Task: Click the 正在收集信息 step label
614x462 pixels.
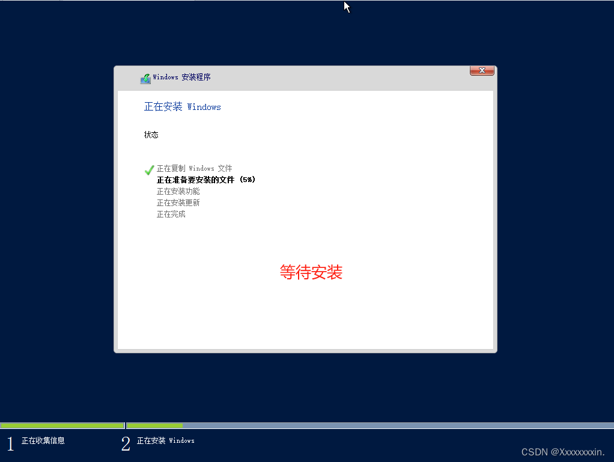Action: tap(43, 440)
